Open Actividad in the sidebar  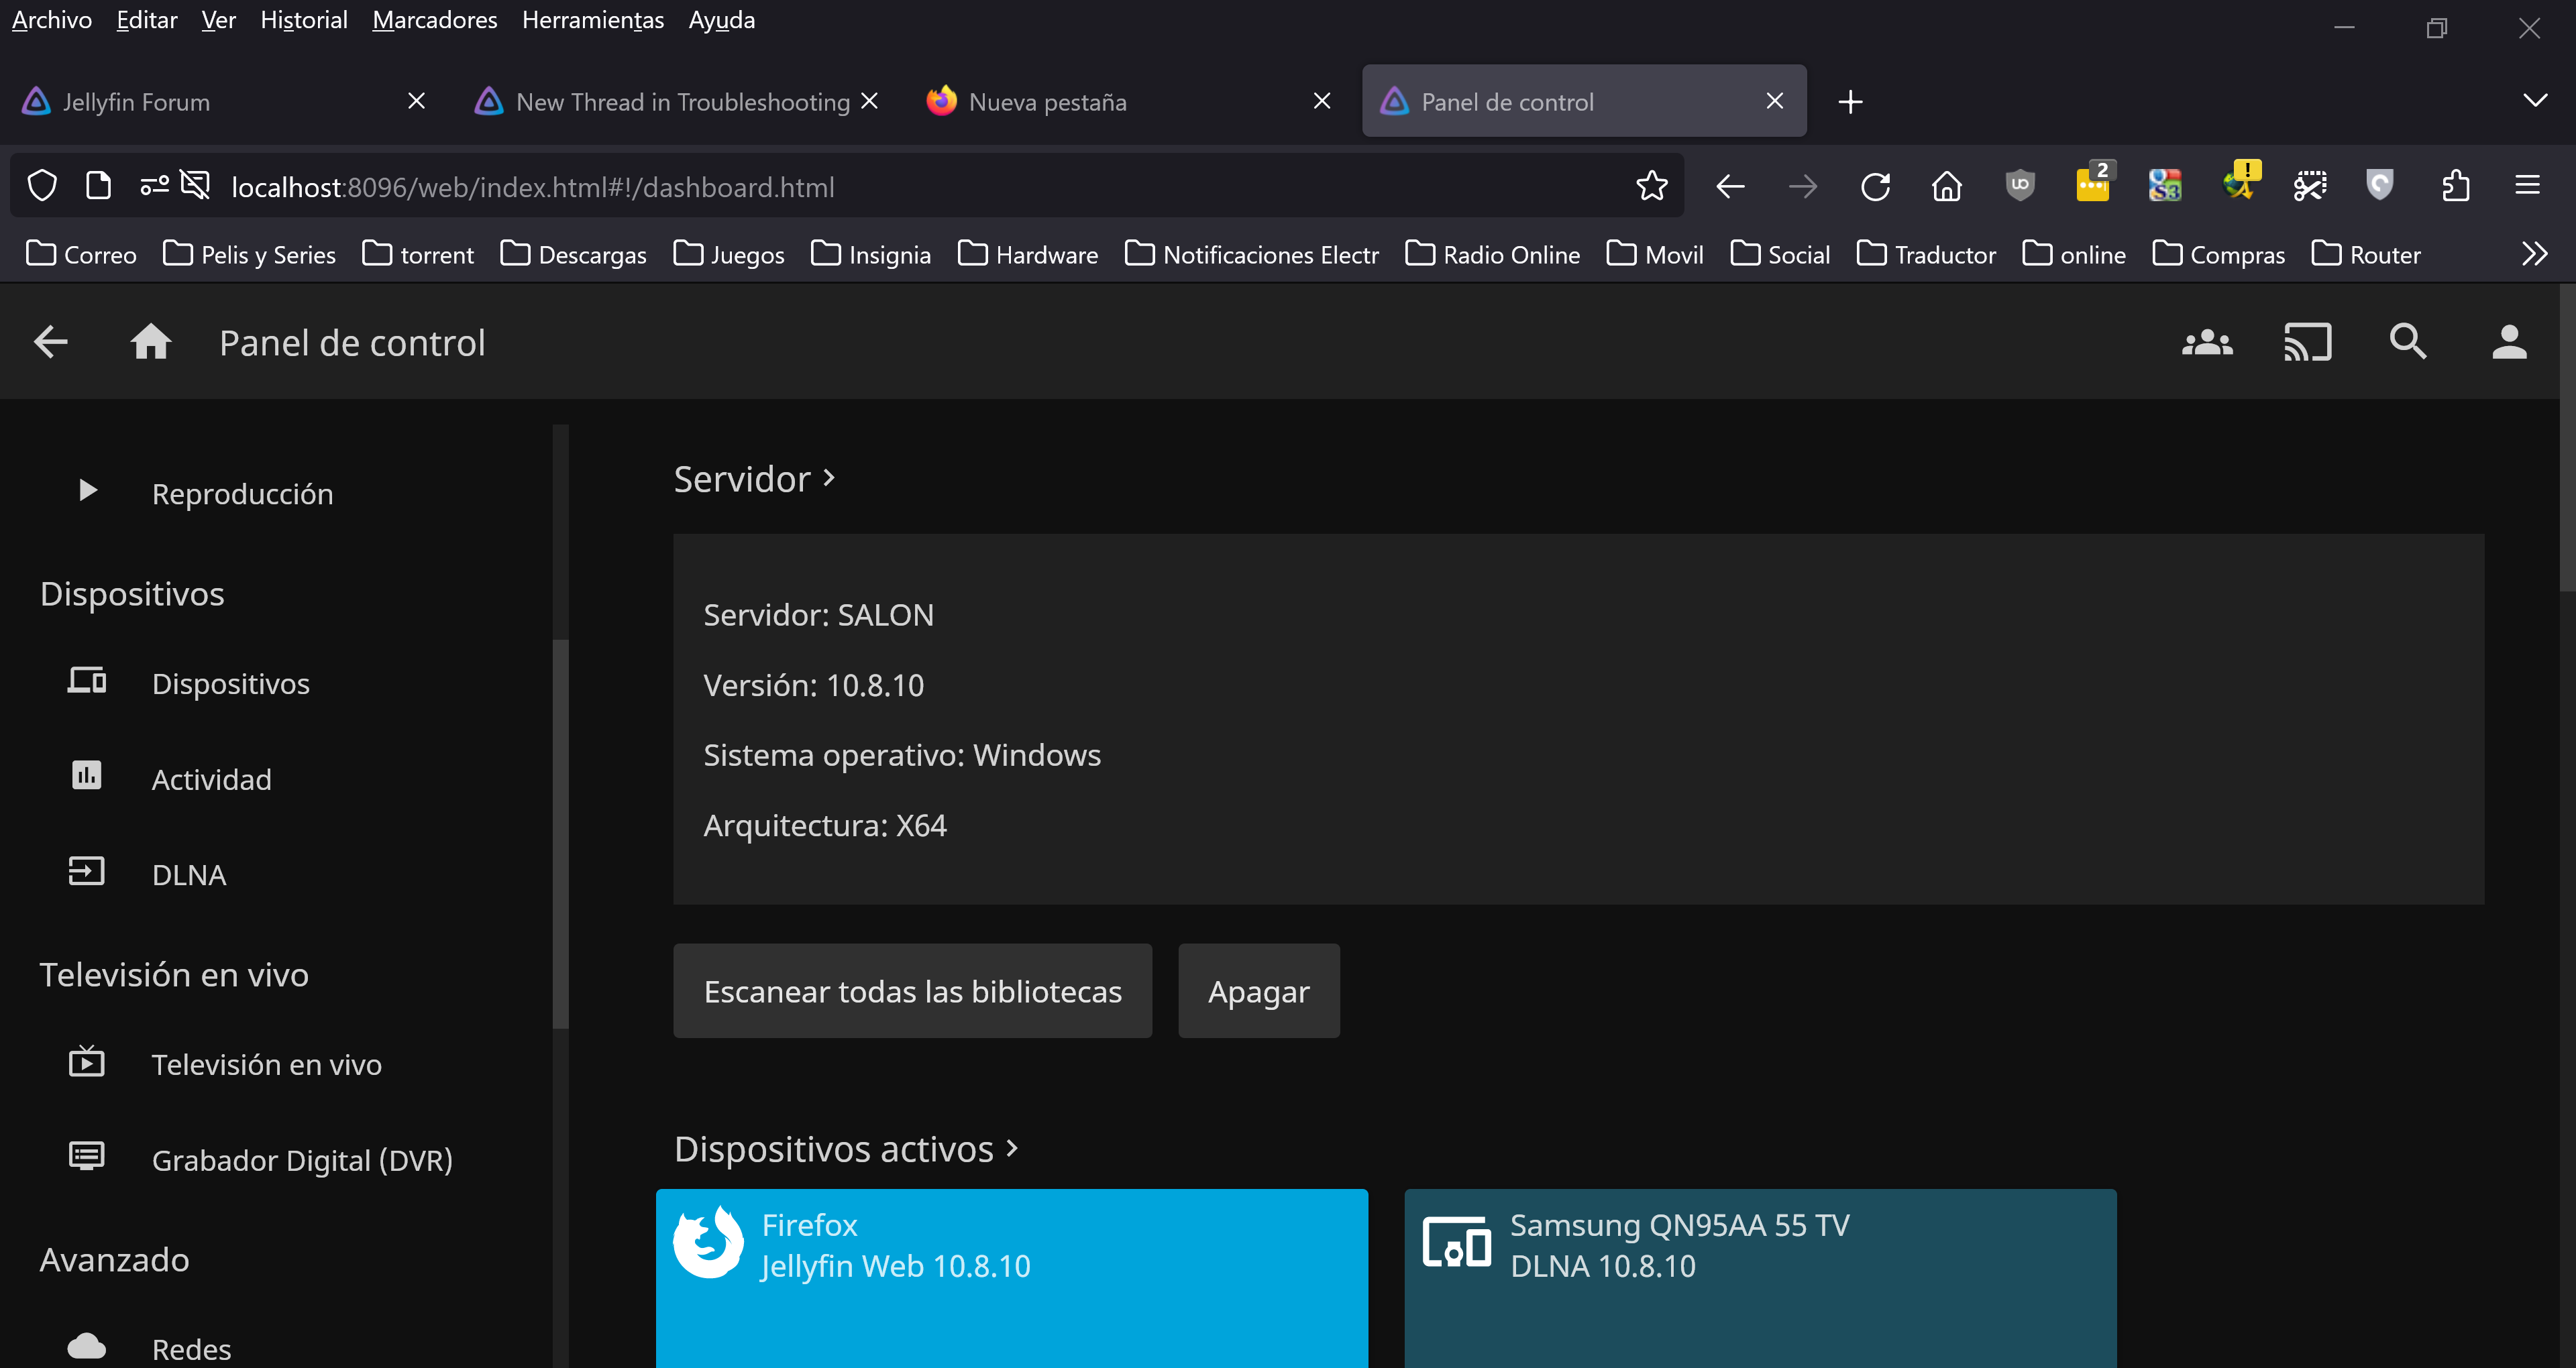tap(211, 779)
